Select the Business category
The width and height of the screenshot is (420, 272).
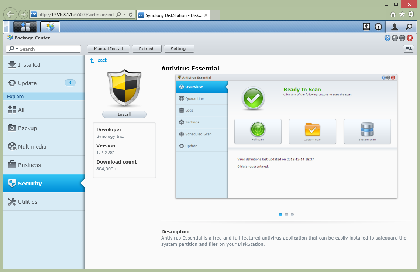[44, 165]
